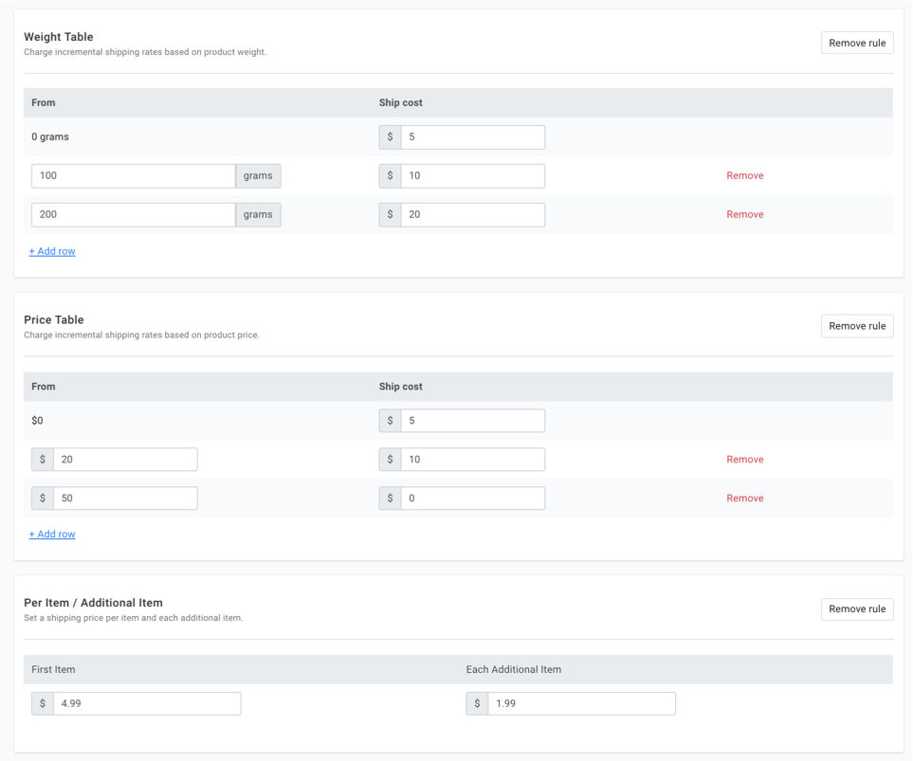Screen dimensions: 913x761
Task: Edit the 0 ship cost in Price Table
Action: pos(473,498)
